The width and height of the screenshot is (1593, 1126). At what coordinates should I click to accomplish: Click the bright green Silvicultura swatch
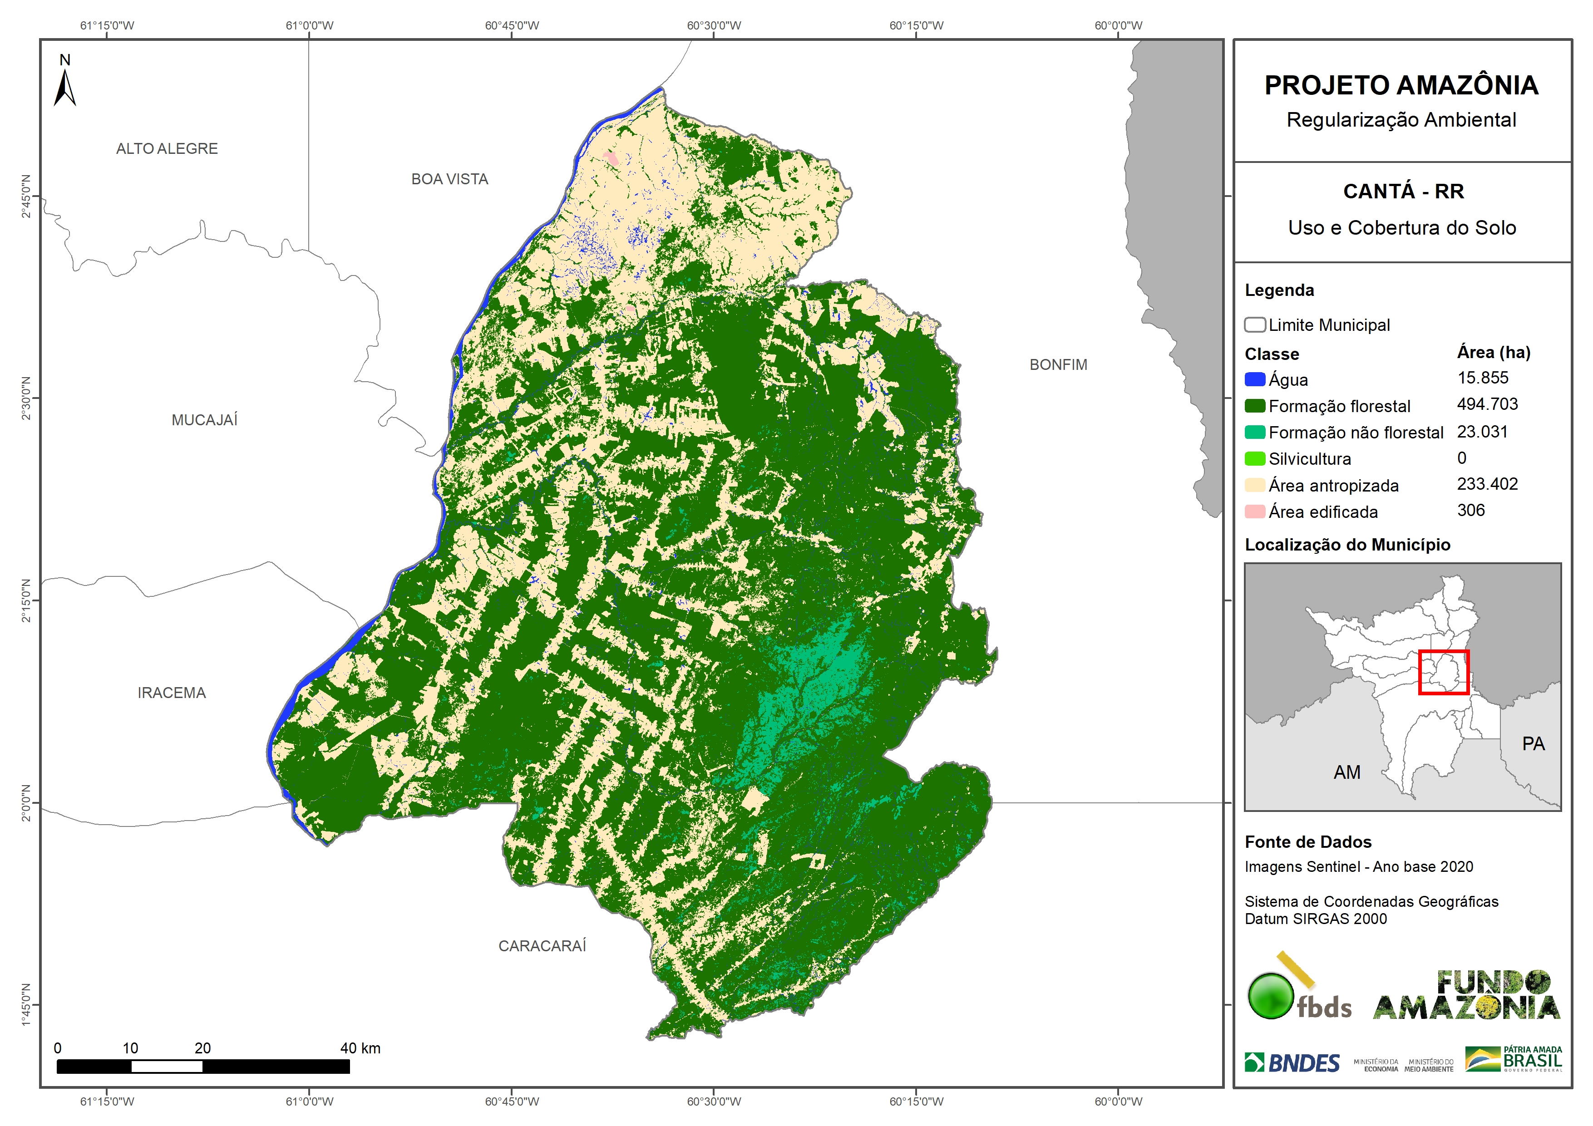click(1254, 458)
